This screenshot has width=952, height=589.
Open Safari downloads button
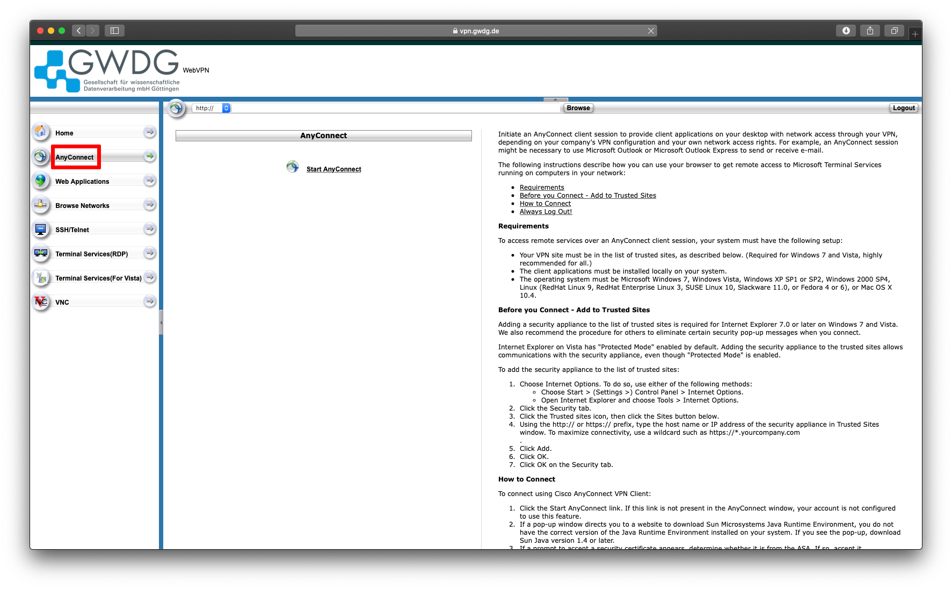click(x=846, y=31)
